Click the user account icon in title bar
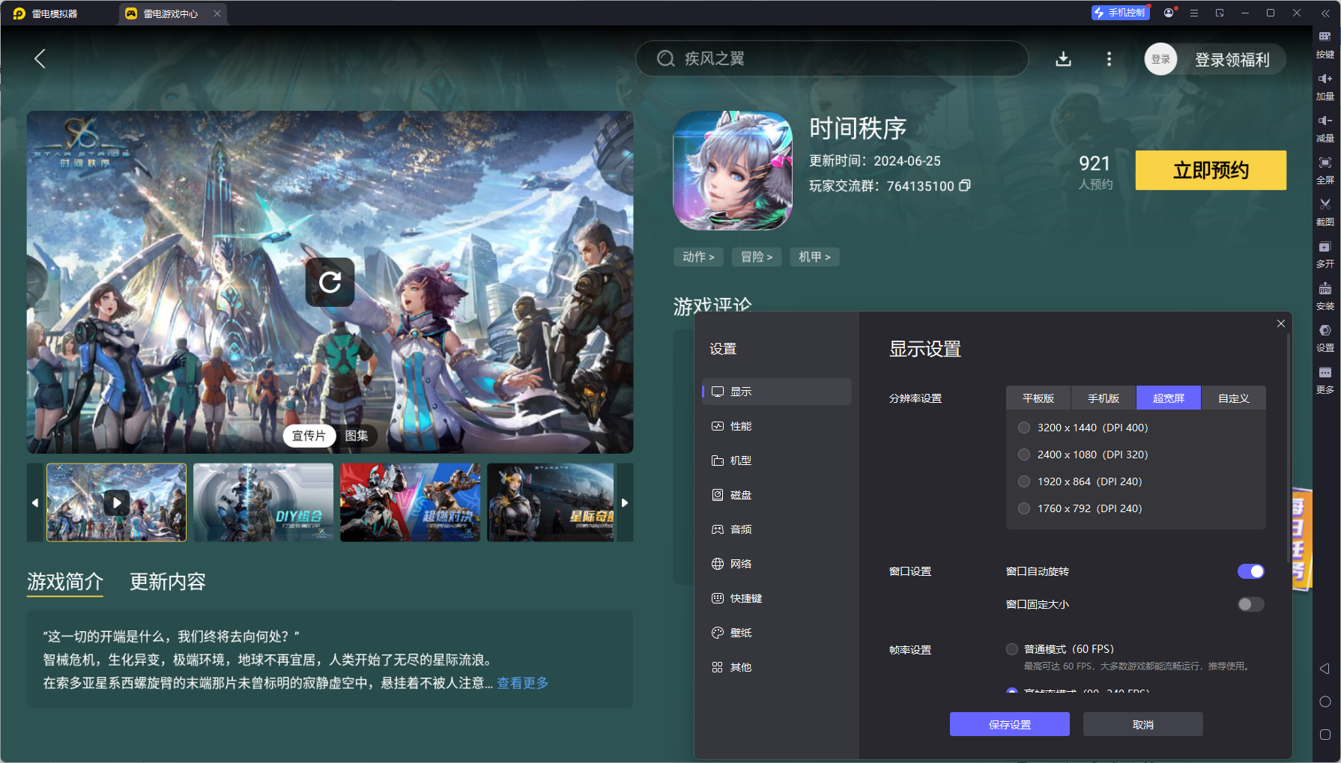This screenshot has height=763, width=1341. click(x=1169, y=13)
